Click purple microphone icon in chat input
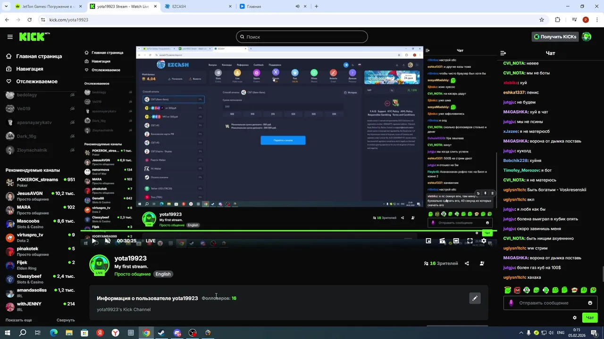The height and width of the screenshot is (339, 604). tap(511, 303)
